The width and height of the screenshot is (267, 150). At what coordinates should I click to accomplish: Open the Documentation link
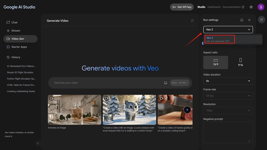point(233,7)
